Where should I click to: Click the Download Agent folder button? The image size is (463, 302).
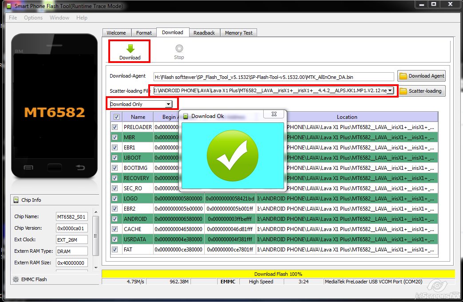point(421,76)
